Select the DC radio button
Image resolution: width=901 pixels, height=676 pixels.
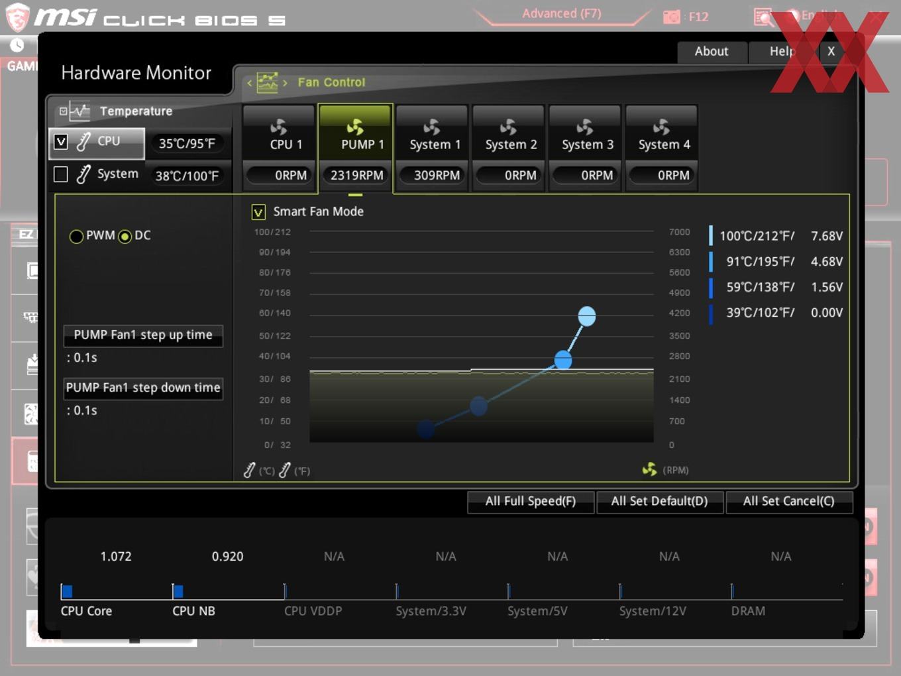125,237
